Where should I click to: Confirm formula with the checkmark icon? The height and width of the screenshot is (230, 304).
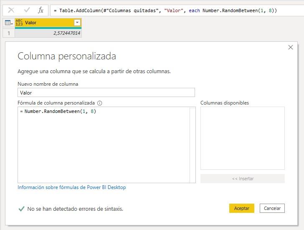tap(26, 10)
